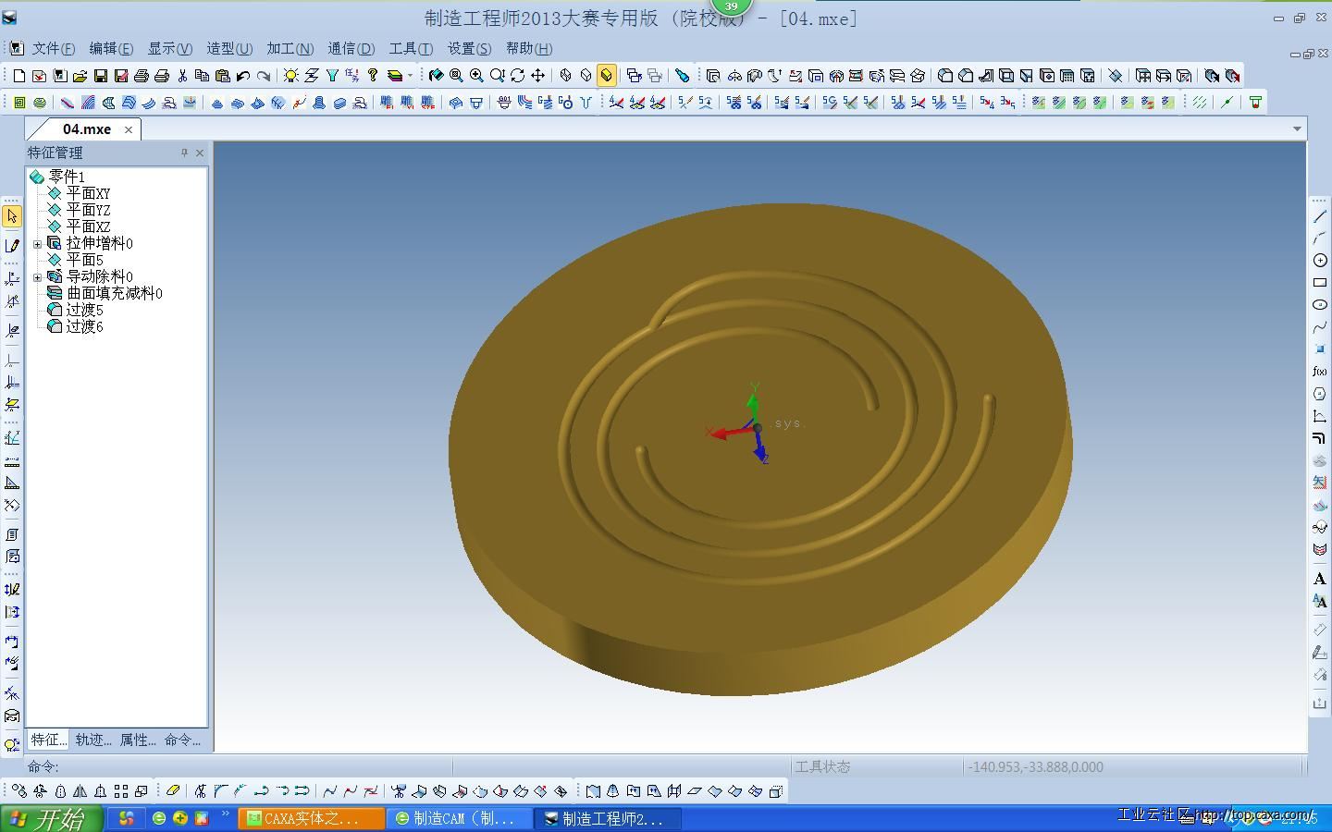Pin the 特征管理 panel
This screenshot has width=1332, height=832.
[x=184, y=153]
